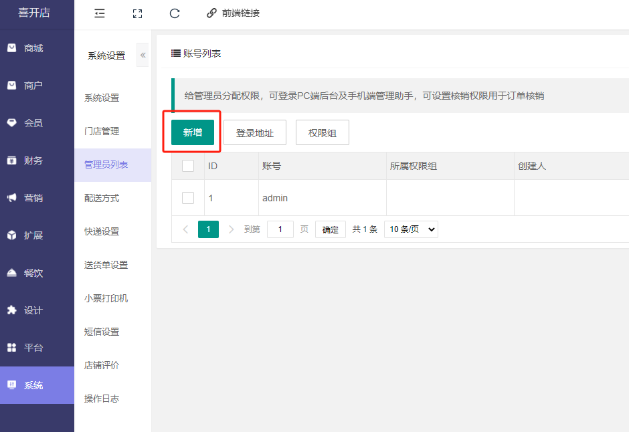Open 设计 design section
The height and width of the screenshot is (432, 629).
click(x=33, y=310)
